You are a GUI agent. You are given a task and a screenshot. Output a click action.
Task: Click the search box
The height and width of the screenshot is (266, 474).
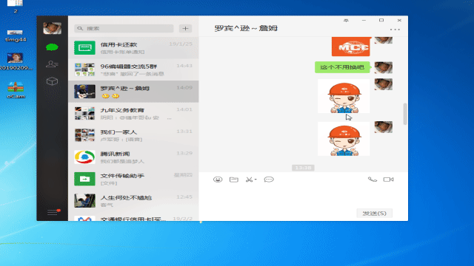point(124,28)
